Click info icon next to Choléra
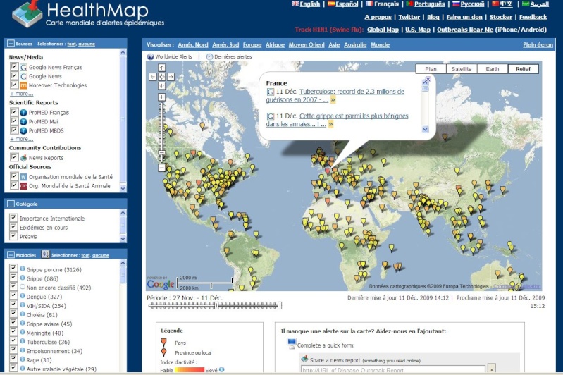The height and width of the screenshot is (375, 563). click(23, 314)
